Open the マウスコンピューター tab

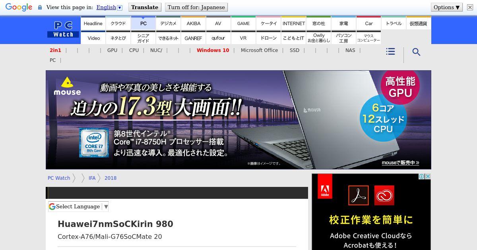tap(368, 38)
